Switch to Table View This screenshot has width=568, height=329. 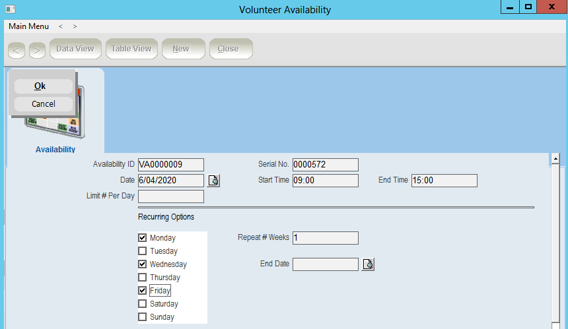(131, 49)
